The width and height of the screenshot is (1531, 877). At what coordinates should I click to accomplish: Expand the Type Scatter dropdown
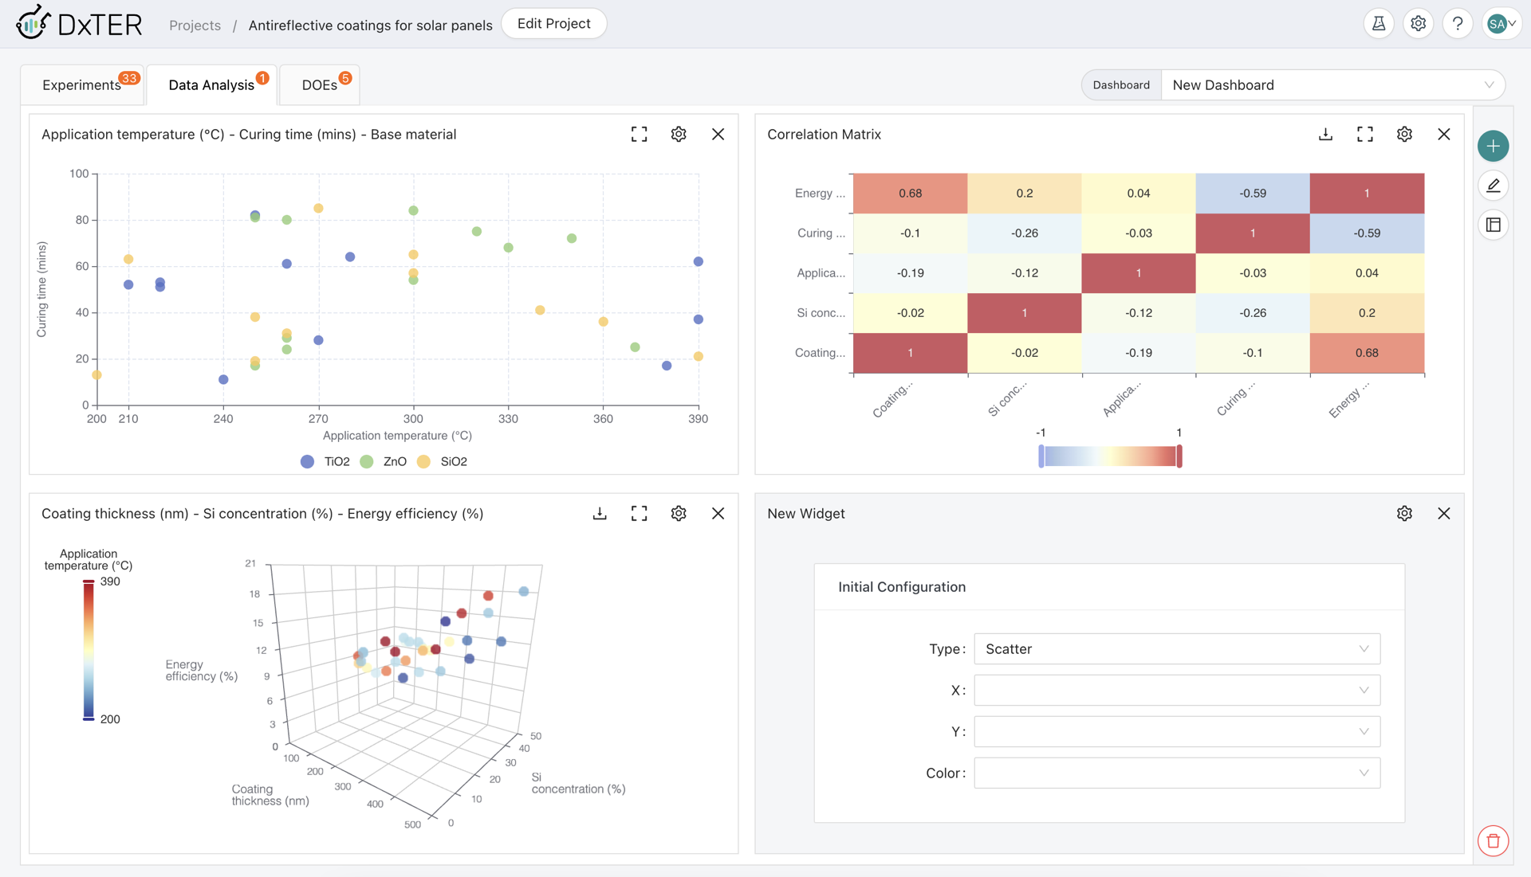(1176, 649)
